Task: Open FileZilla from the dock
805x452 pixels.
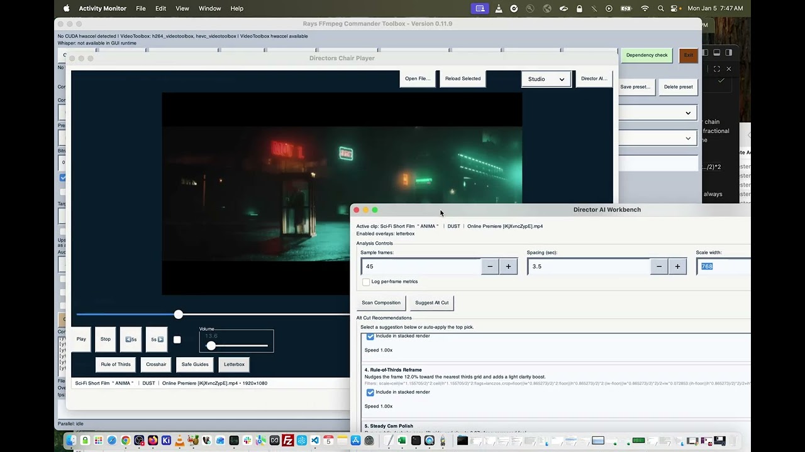Action: (287, 441)
